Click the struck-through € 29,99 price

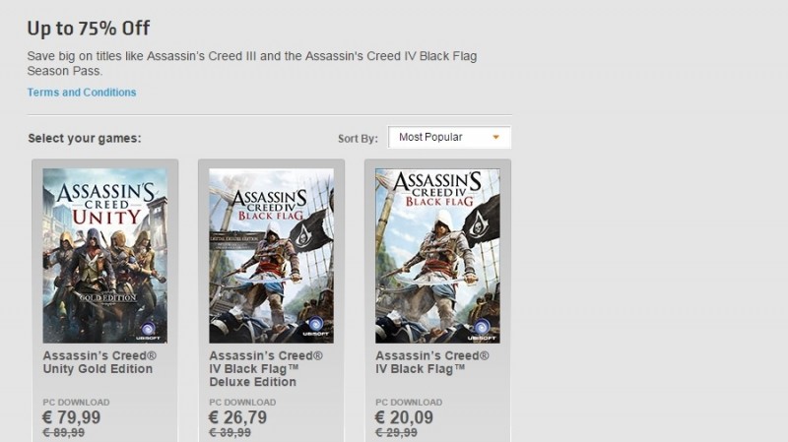click(x=397, y=432)
